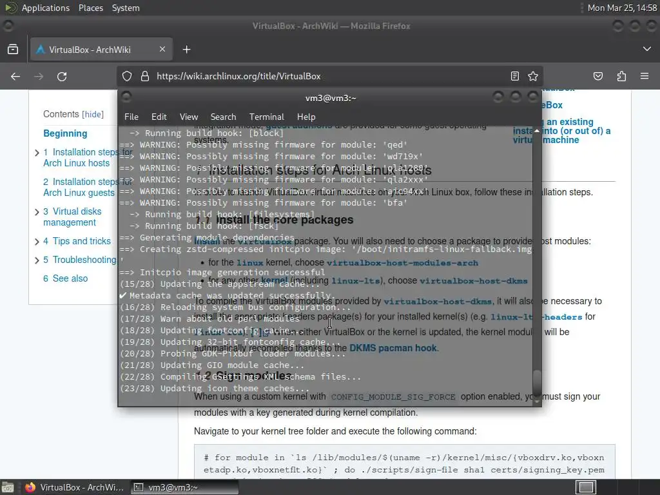Screen dimensions: 660x495
Task: Open the terminal Help menu
Action: pos(306,117)
